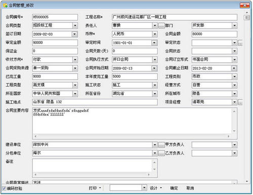Expand the 经营方式 dropdown
The height and width of the screenshot is (195, 253).
tap(234, 85)
